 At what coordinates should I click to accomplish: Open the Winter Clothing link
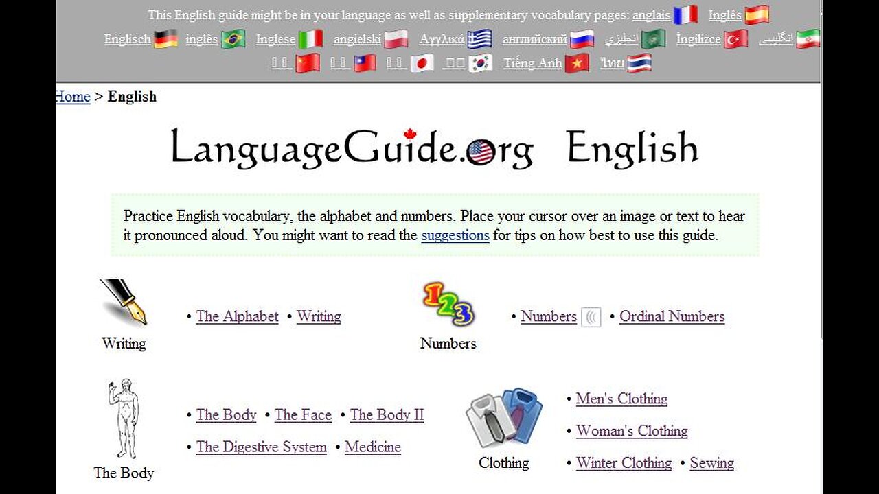tap(624, 463)
